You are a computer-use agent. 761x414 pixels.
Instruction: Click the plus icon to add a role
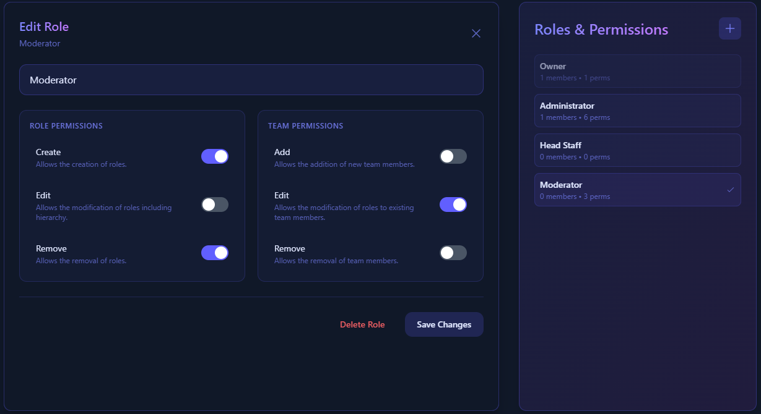click(x=729, y=28)
